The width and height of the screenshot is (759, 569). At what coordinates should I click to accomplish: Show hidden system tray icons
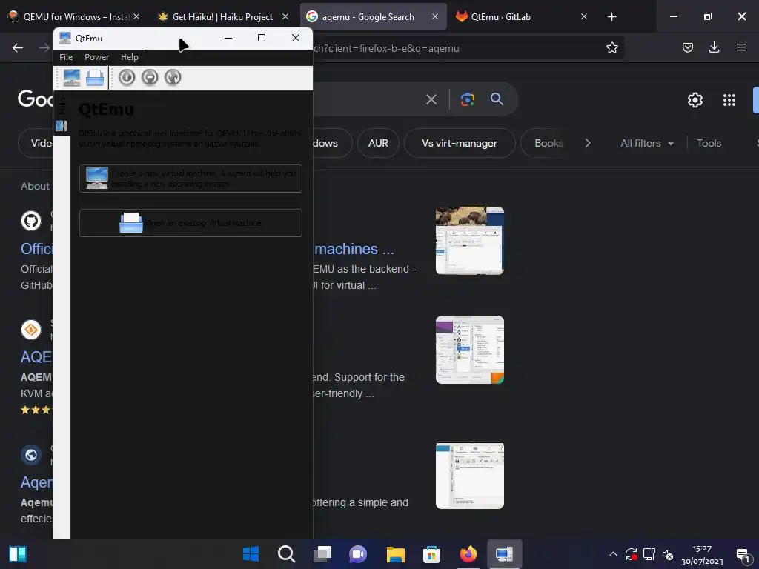click(613, 554)
